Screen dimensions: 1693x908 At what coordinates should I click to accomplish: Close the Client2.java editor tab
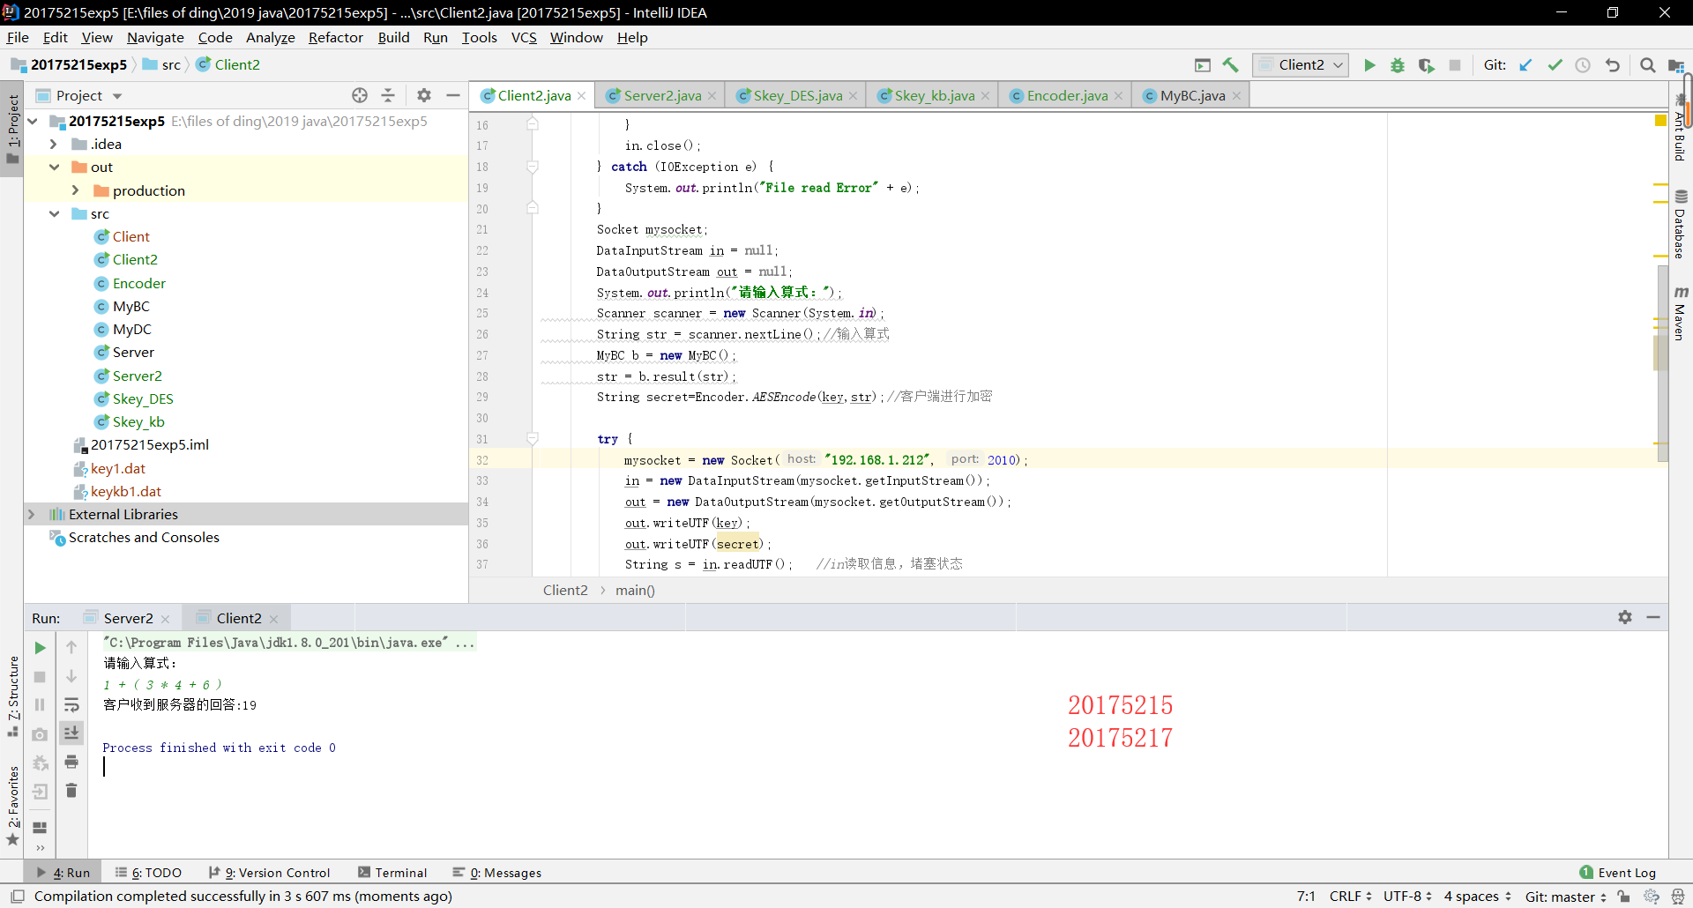click(x=582, y=96)
